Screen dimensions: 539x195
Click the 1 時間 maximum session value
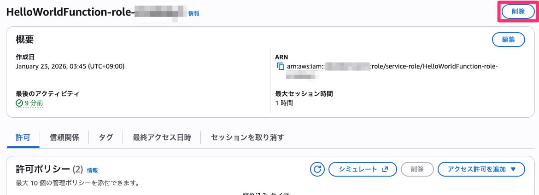[x=284, y=103]
